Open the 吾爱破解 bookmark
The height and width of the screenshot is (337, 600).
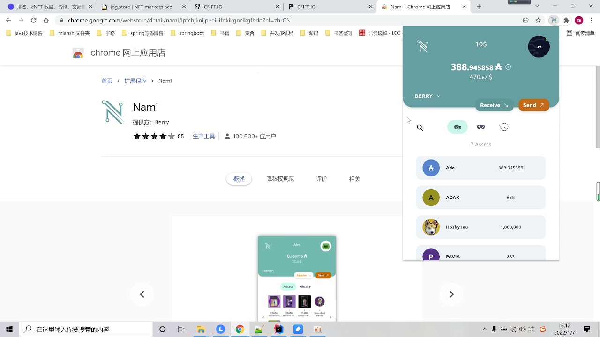click(380, 33)
